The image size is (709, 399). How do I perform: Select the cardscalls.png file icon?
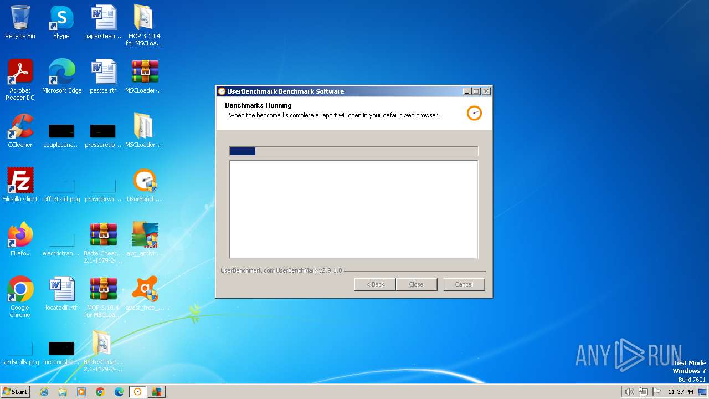[20, 353]
